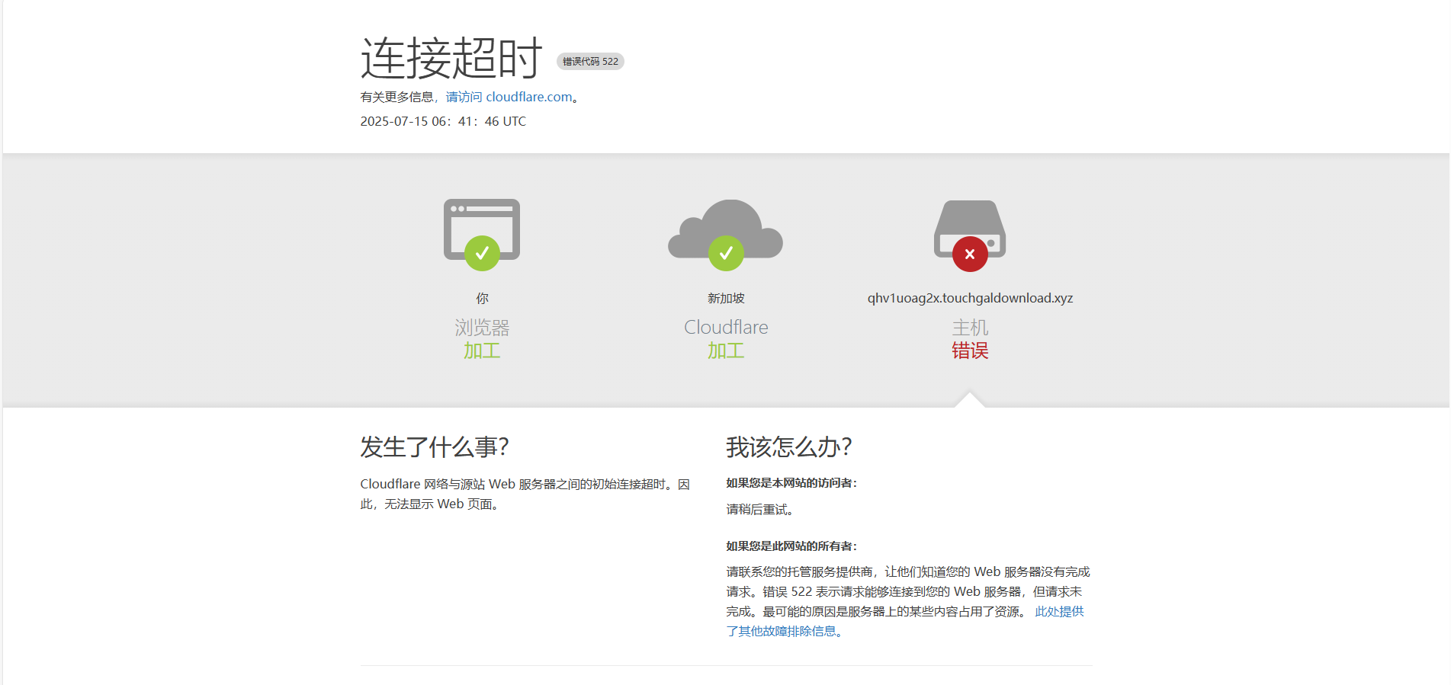Click the green 加工 status under 浏览器
Image resolution: width=1451 pixels, height=685 pixels.
[x=482, y=351]
